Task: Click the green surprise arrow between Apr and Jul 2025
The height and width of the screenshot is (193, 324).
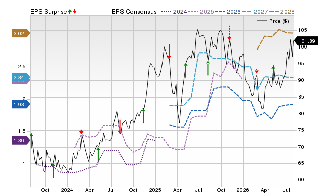Action: pyautogui.click(x=186, y=70)
